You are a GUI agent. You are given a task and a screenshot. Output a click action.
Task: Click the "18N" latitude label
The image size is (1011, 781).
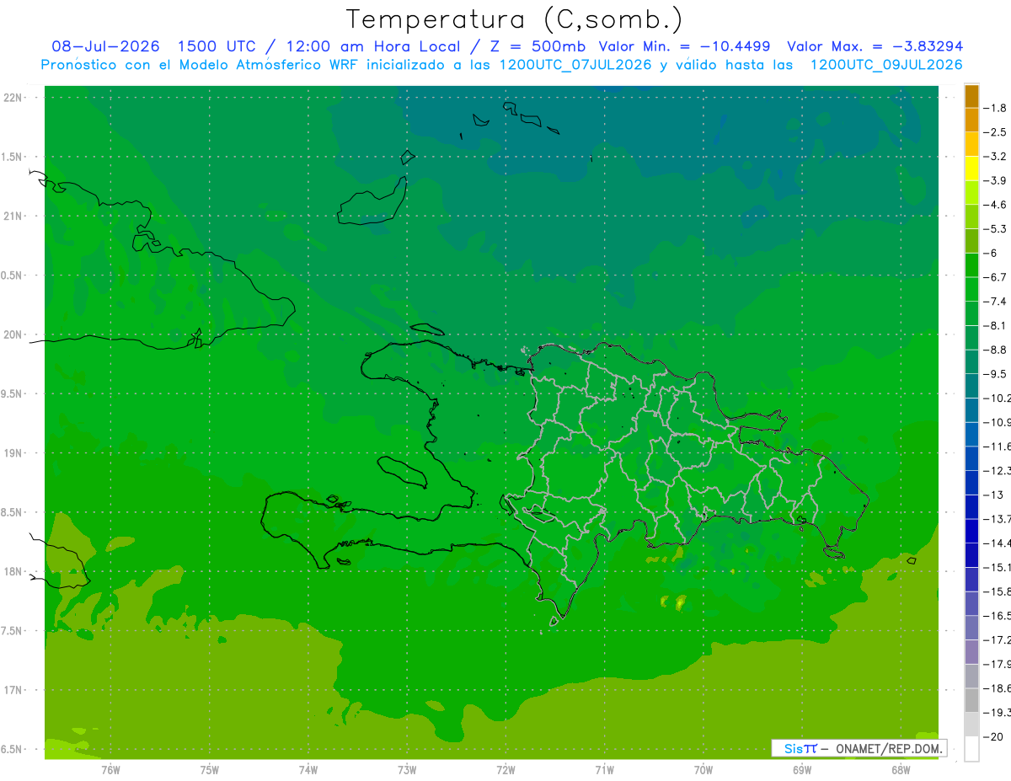click(x=13, y=572)
